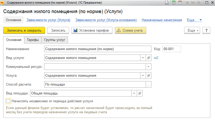Image resolution: width=215 pixels, height=120 pixels.
Task: Enable Начислять независимо от периода действия услуги
Action: (x=8, y=101)
